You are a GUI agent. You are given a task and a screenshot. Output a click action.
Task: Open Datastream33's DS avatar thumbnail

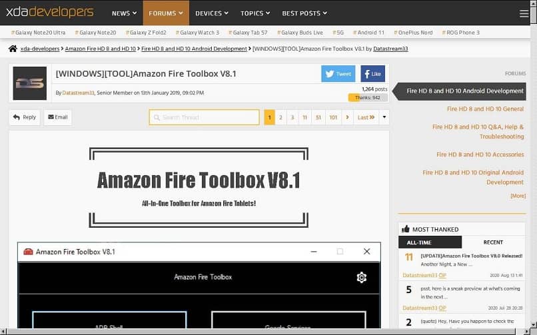(30, 83)
